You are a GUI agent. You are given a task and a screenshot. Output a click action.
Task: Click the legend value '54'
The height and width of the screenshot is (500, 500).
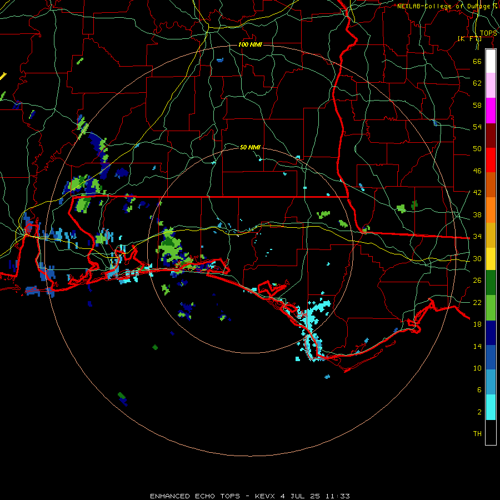pyautogui.click(x=477, y=127)
